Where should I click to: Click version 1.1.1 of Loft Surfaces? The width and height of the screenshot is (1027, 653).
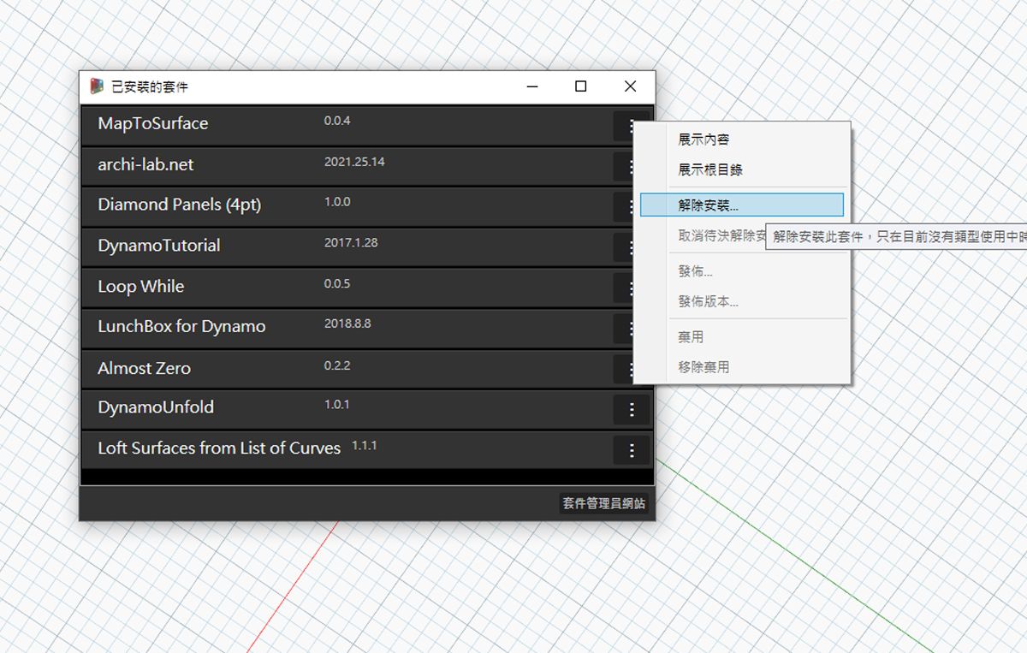365,446
